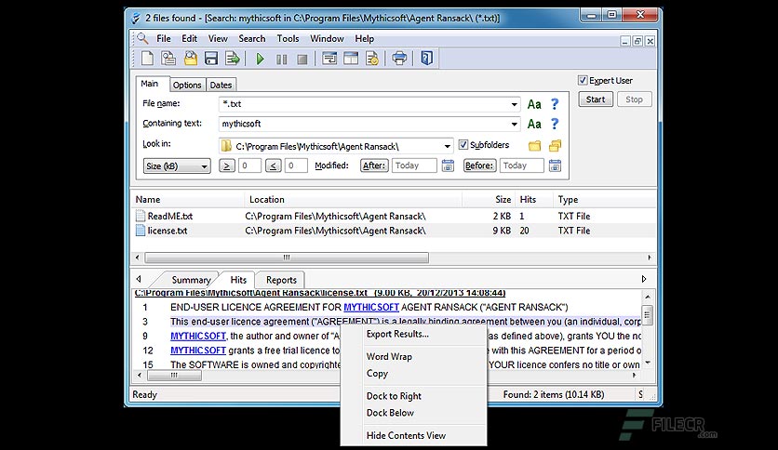Open the Edit menu

point(189,39)
